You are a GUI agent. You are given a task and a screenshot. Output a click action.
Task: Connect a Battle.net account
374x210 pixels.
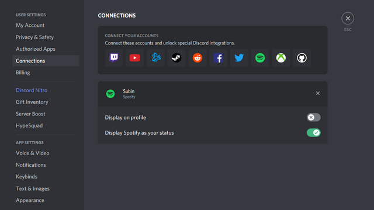tap(155, 58)
